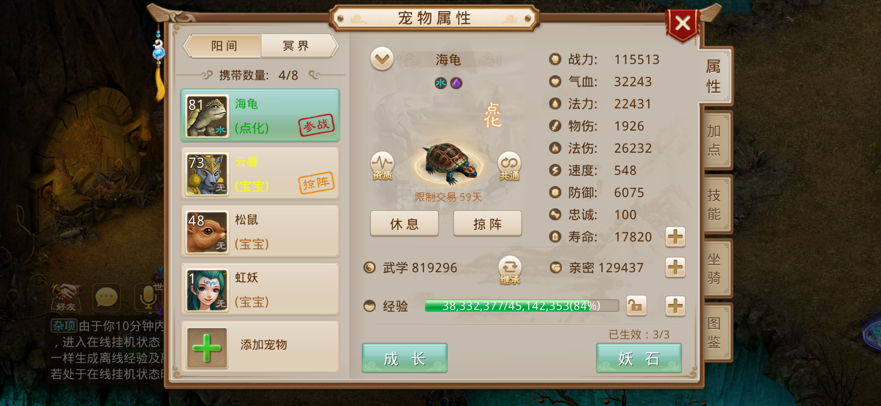This screenshot has height=406, width=881.
Task: Select the 云兽 pet entry
Action: [x=260, y=174]
